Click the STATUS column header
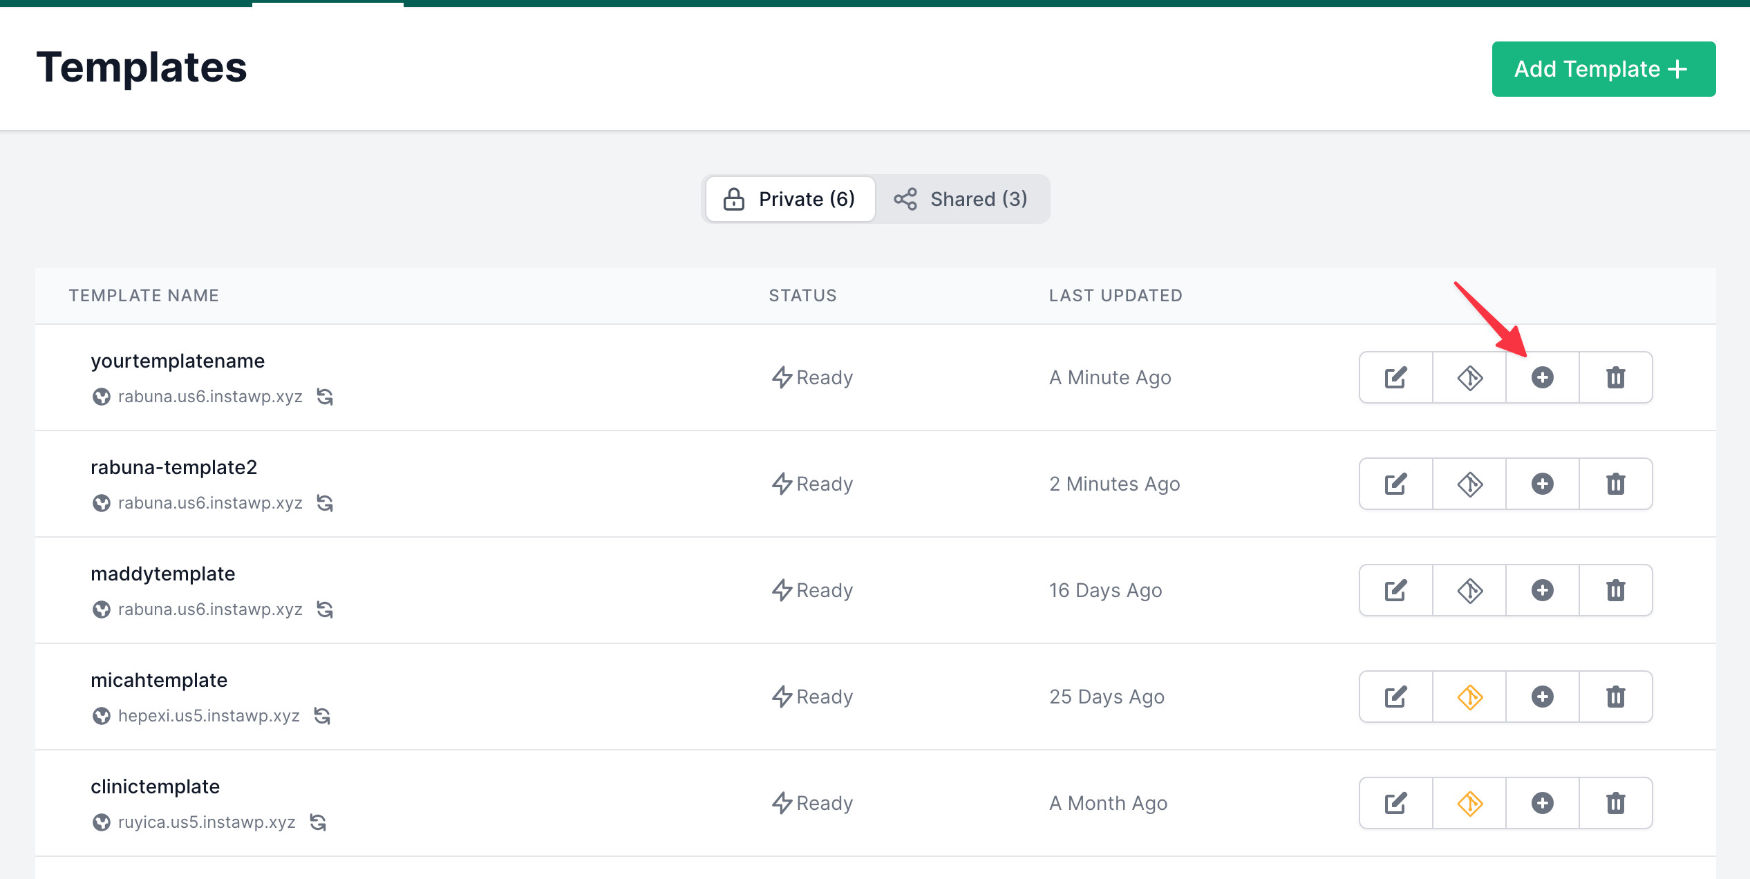 coord(802,296)
